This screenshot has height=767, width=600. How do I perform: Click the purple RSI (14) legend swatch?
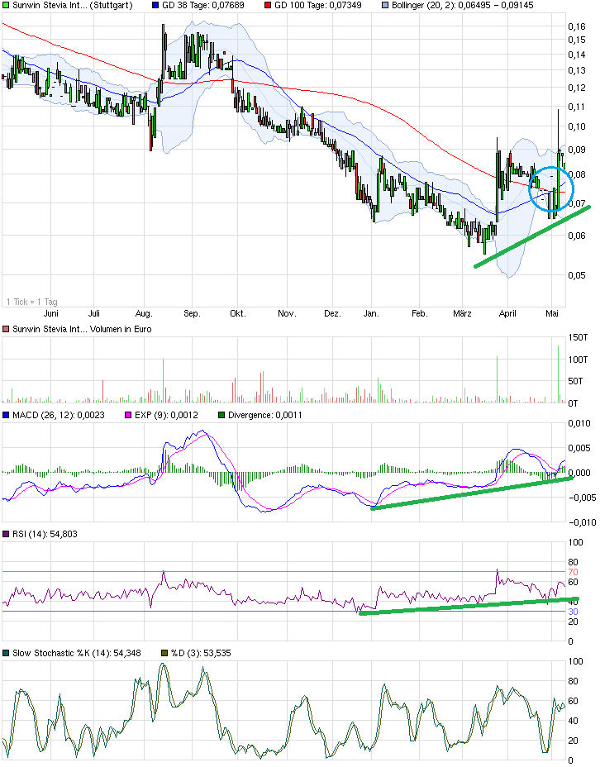[6, 534]
